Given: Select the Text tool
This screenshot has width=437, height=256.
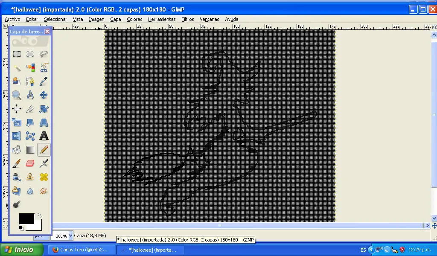Looking at the screenshot, I should (44, 136).
